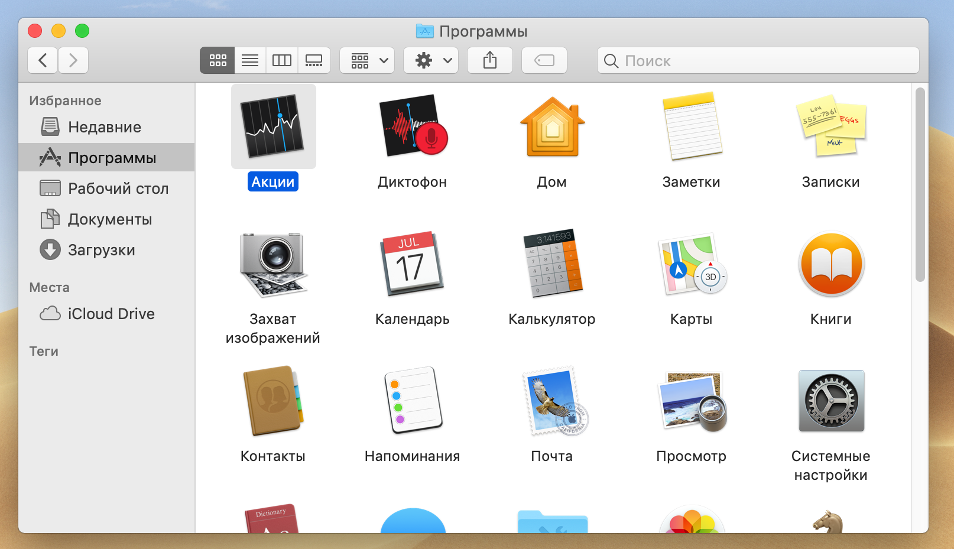
Task: Select the Книги books icon
Action: coord(831,264)
